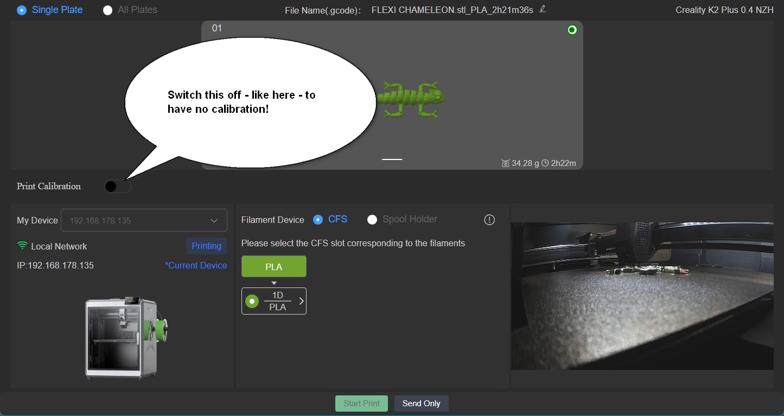This screenshot has height=416, width=784.
Task: Click the Print Calibration label
Action: point(49,186)
